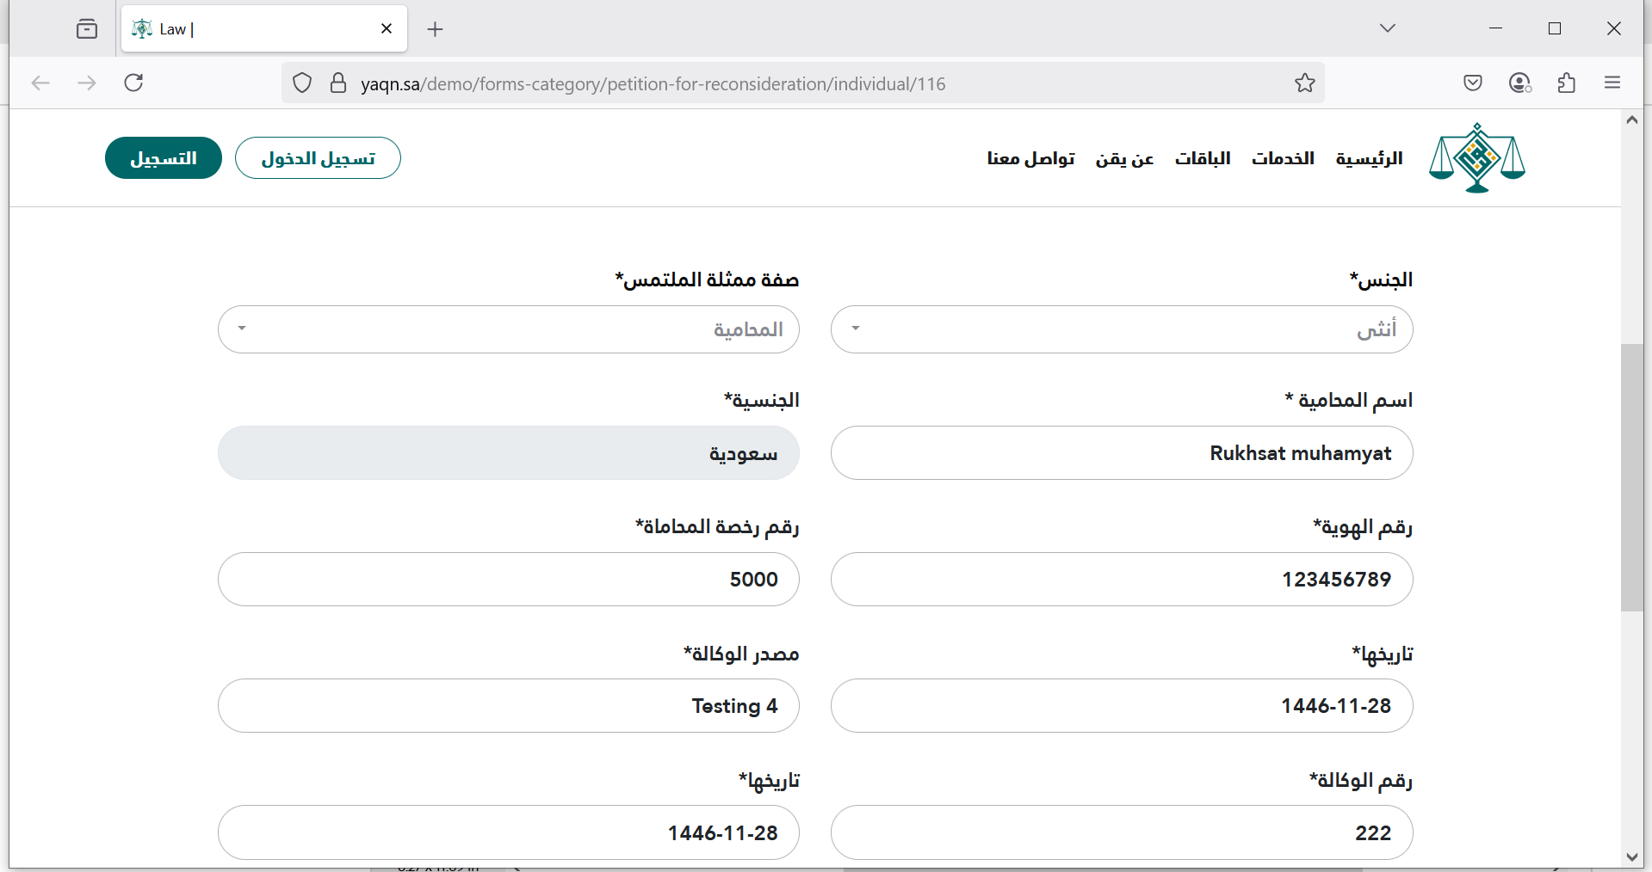Reload the page
This screenshot has width=1652, height=872.
pos(133,83)
